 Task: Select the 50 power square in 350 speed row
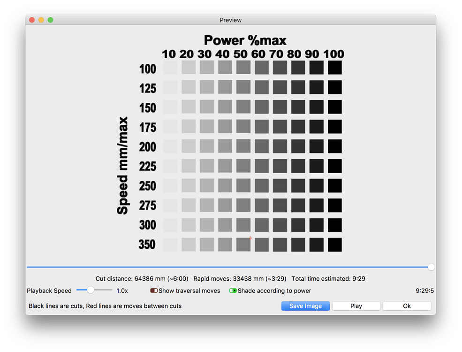coord(243,245)
